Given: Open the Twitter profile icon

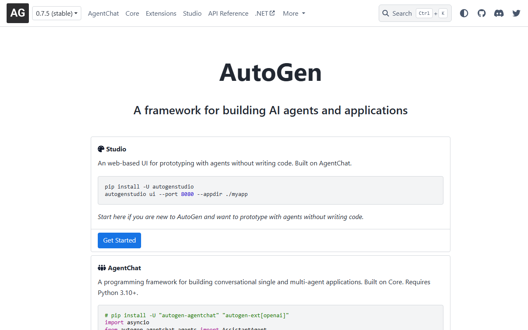Looking at the screenshot, I should [x=516, y=13].
